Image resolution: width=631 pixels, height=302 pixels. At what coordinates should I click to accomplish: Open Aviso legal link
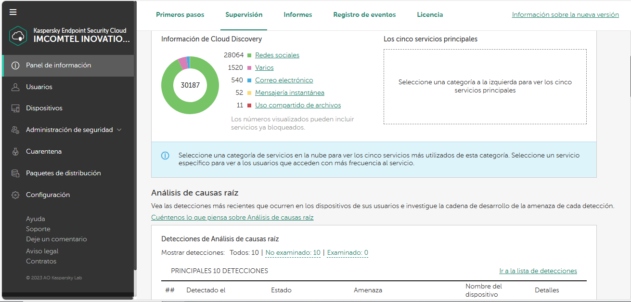(42, 251)
